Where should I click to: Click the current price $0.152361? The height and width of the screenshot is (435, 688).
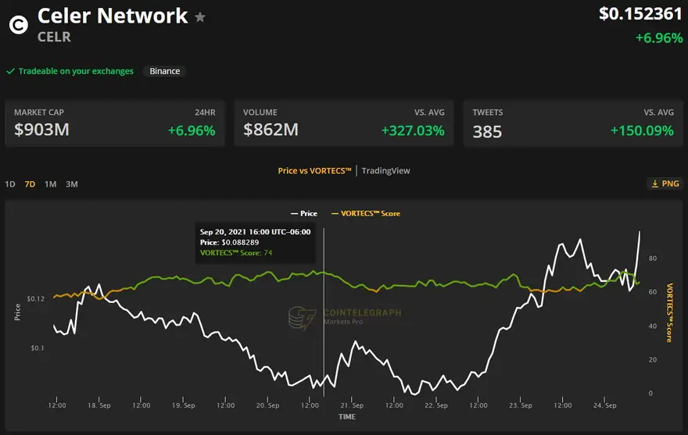click(640, 13)
